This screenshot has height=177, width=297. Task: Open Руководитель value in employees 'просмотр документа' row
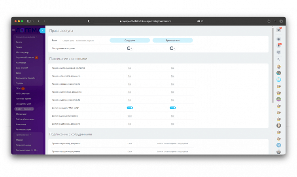pos(172,143)
